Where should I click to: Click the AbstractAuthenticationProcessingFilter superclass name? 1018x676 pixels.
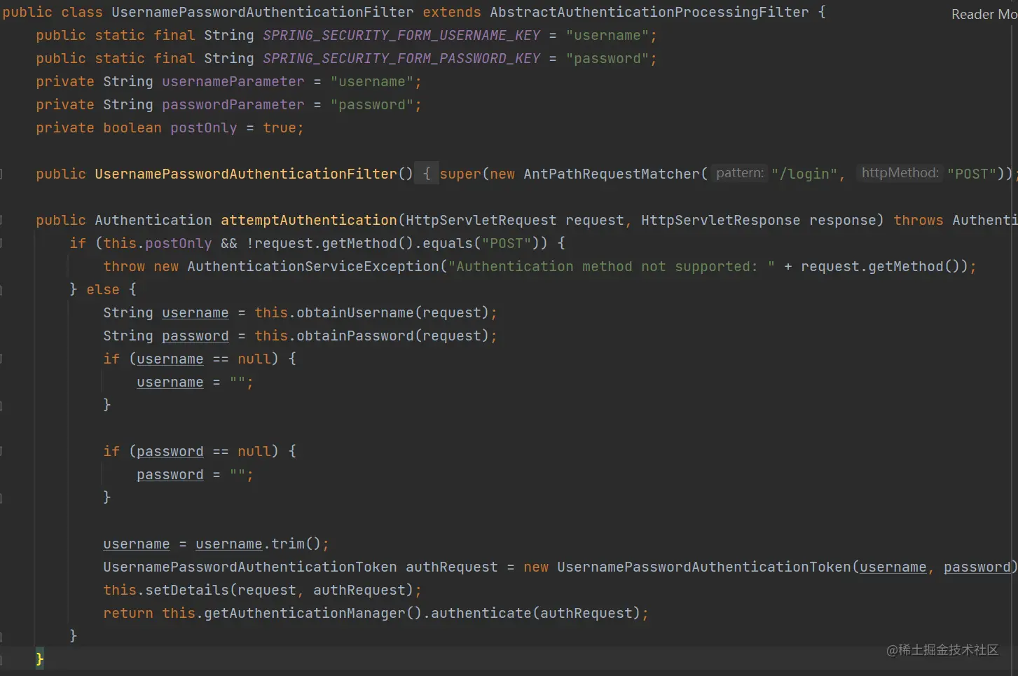[650, 12]
